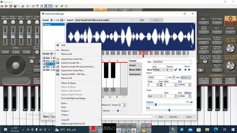Open the Loop mode Full dropdown
237x133 pixels.
(155, 96)
